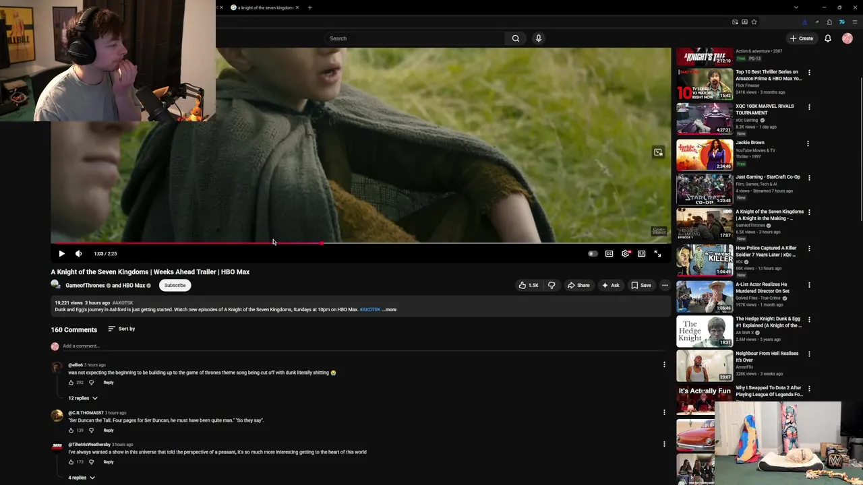The image size is (863, 485).
Task: Reply to the ellie6 comment
Action: click(x=109, y=383)
